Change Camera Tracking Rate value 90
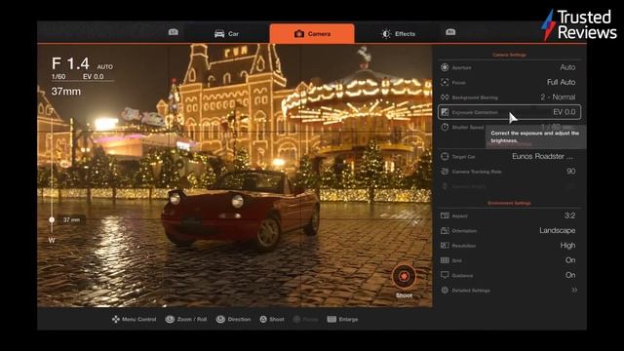The image size is (624, 351). click(571, 172)
